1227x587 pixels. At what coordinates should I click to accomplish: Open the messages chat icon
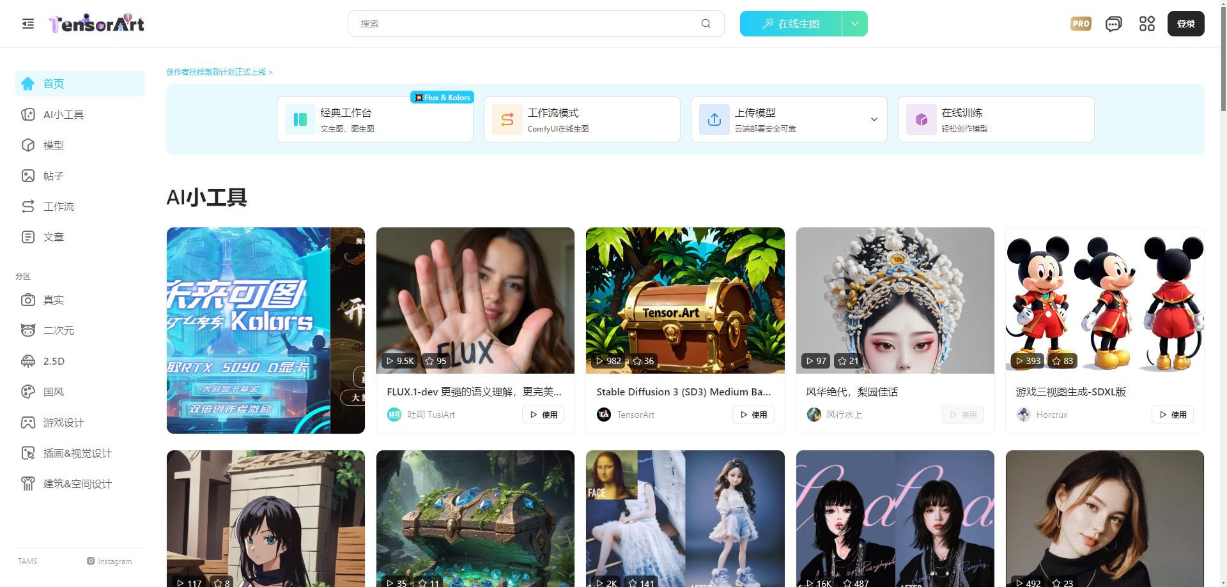[1113, 24]
